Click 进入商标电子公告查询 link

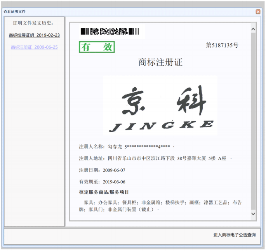point(234,235)
